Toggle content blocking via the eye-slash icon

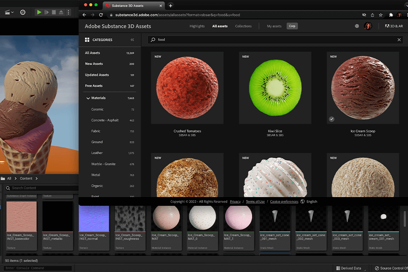[x=363, y=14]
